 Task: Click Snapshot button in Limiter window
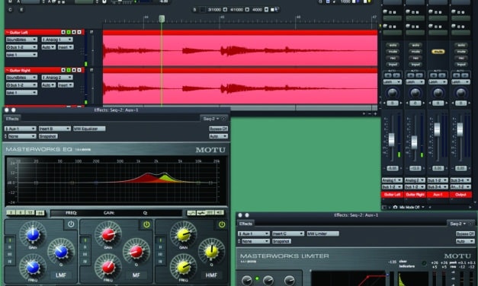tap(281, 241)
